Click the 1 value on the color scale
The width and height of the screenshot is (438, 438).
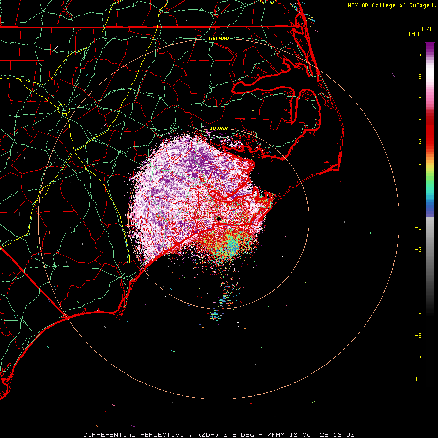(420, 184)
